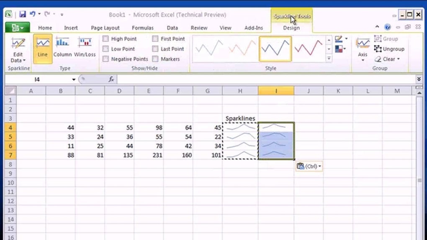Switch to the View tab
Image resolution: width=427 pixels, height=240 pixels.
tap(226, 28)
